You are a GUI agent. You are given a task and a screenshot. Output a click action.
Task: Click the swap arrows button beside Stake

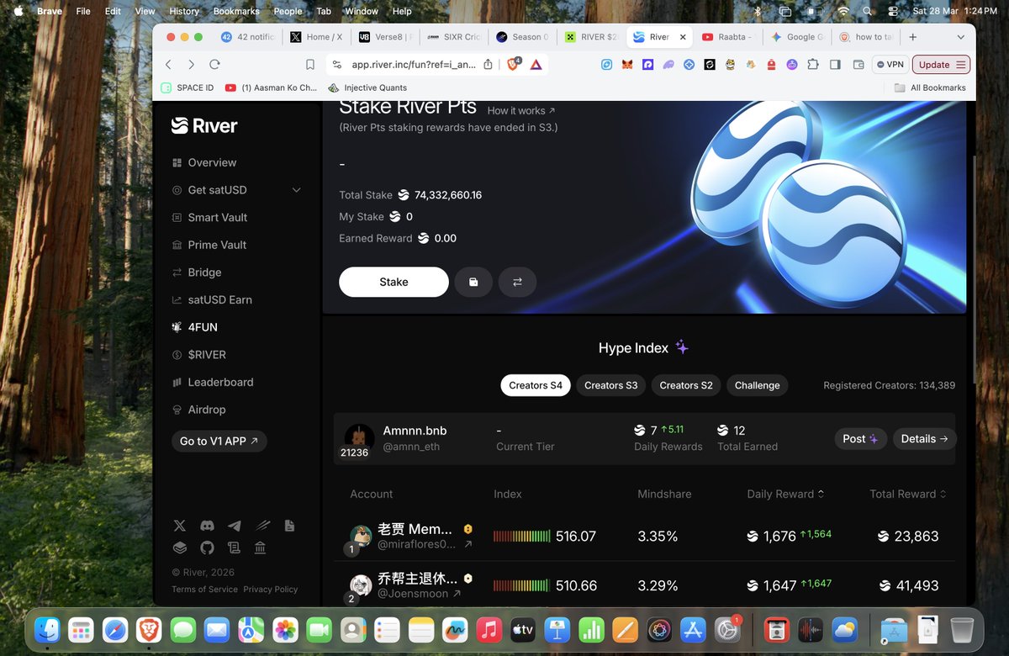click(517, 282)
